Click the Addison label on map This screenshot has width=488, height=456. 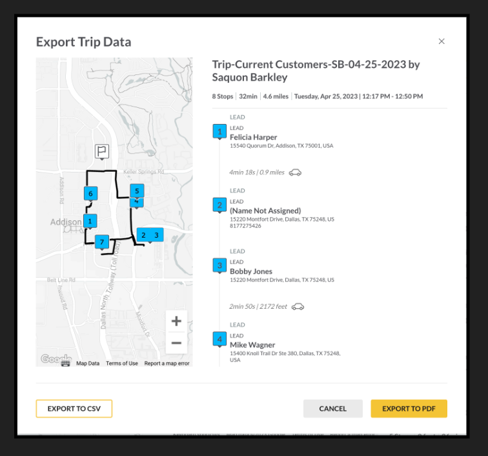66,222
